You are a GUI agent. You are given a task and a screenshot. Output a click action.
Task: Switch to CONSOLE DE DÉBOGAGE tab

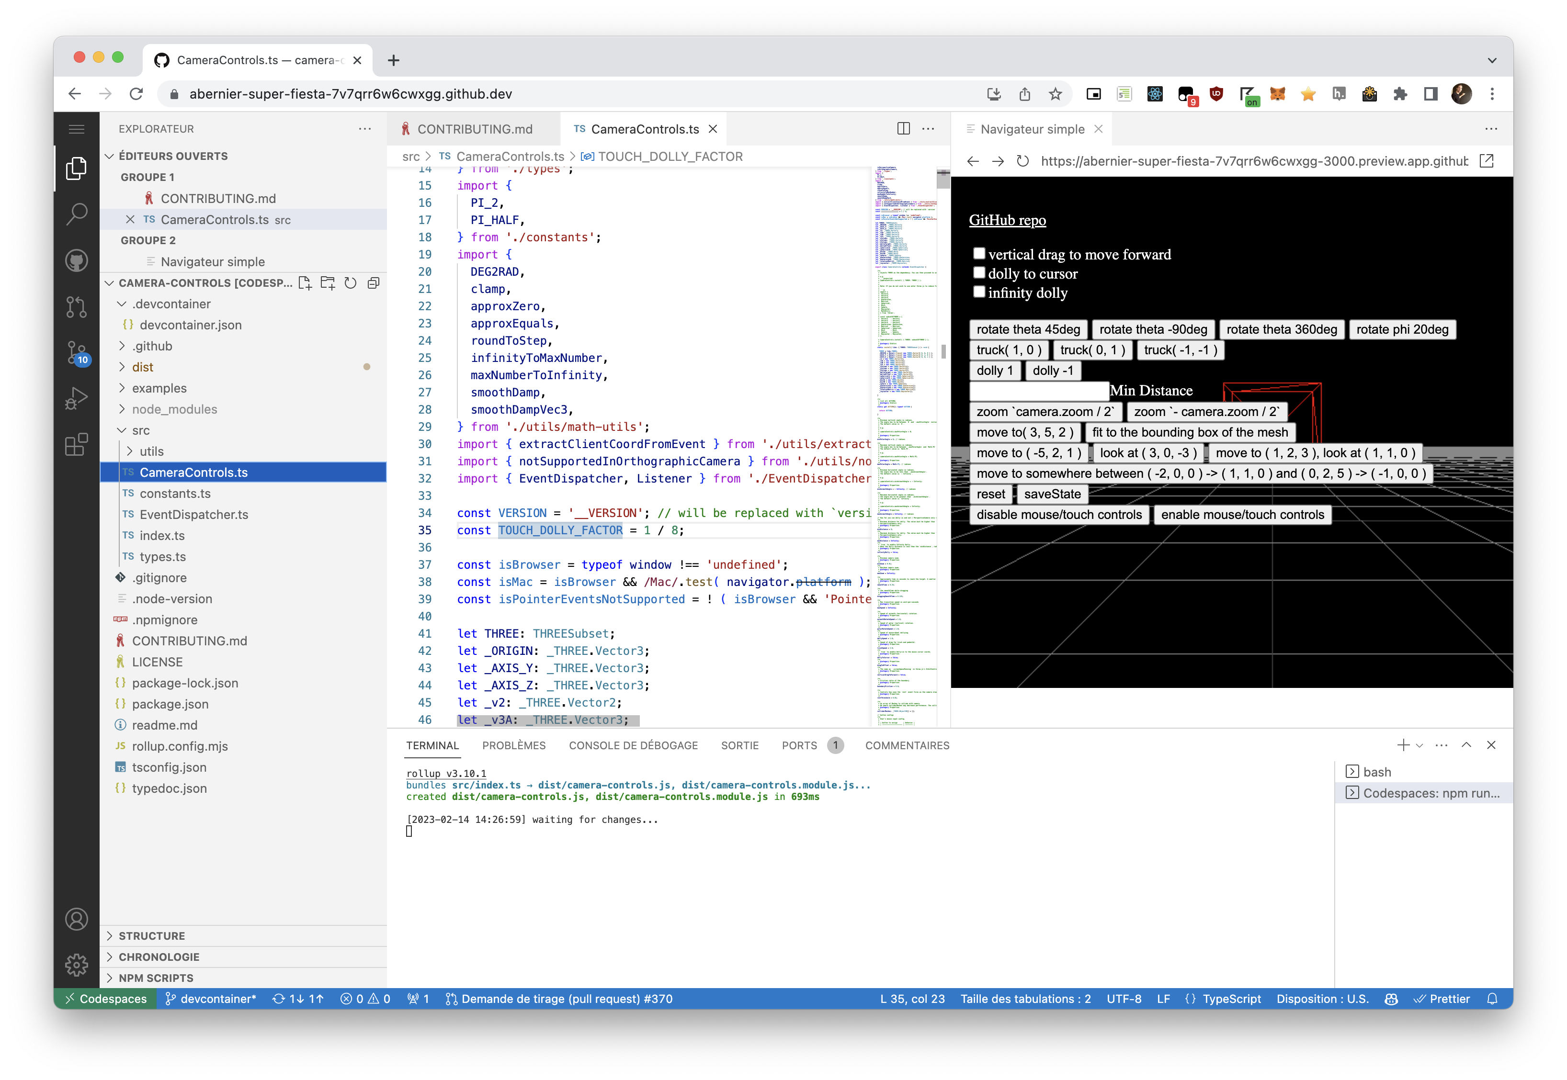pyautogui.click(x=633, y=745)
